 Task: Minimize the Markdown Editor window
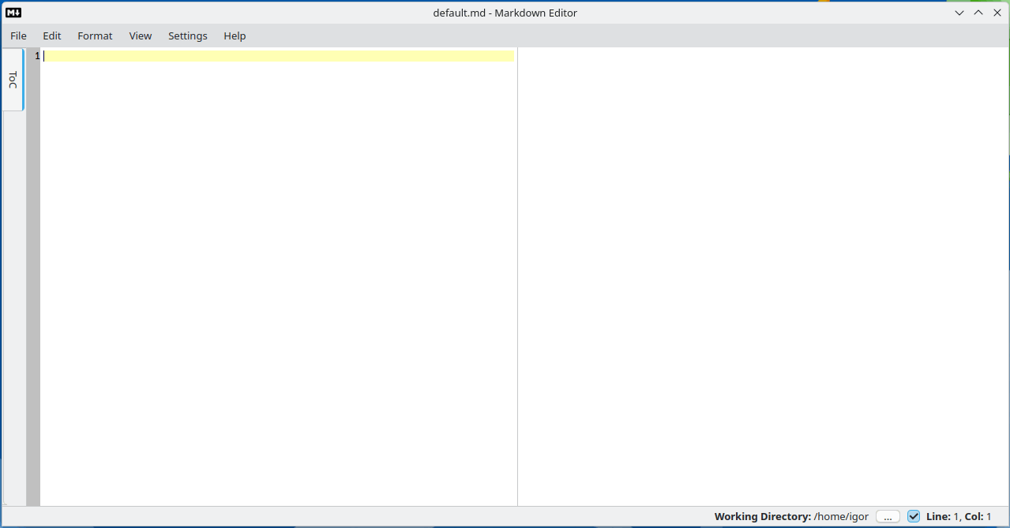(959, 13)
